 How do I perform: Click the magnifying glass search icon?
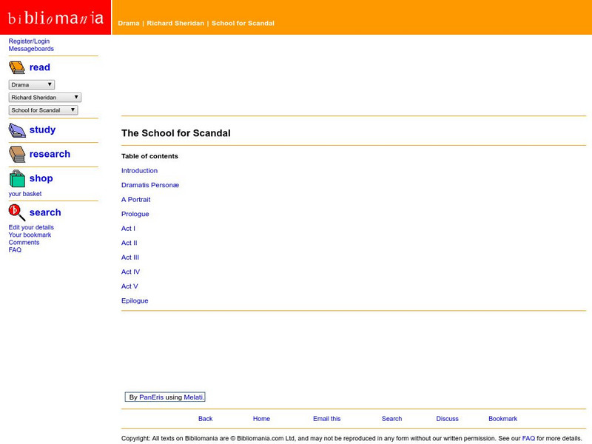[17, 212]
